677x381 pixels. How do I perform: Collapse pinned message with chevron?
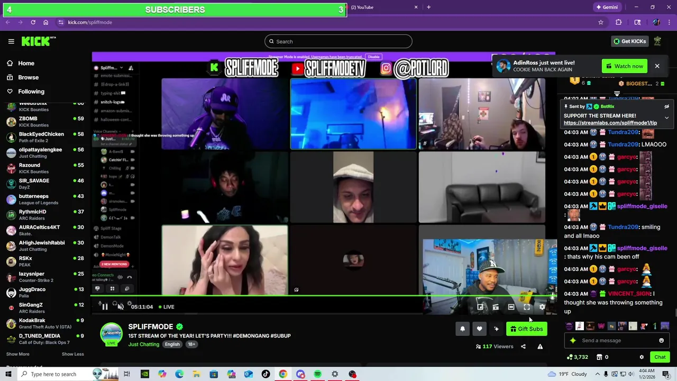(666, 117)
